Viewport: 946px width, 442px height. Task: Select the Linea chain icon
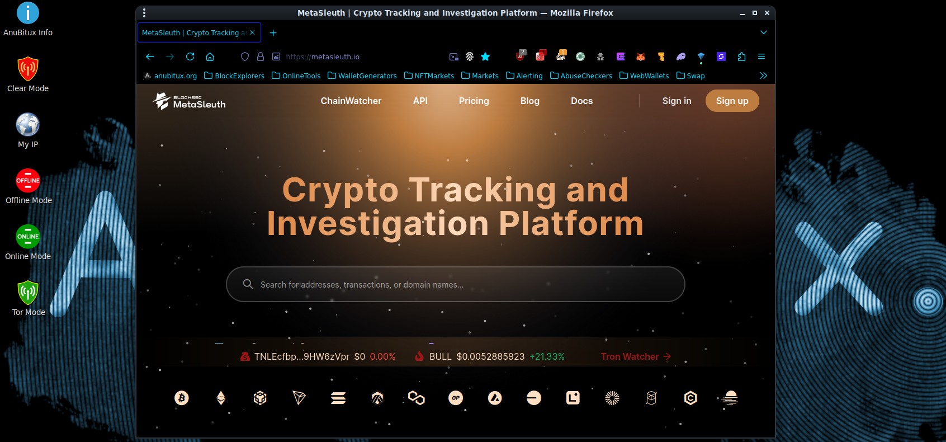click(x=573, y=398)
